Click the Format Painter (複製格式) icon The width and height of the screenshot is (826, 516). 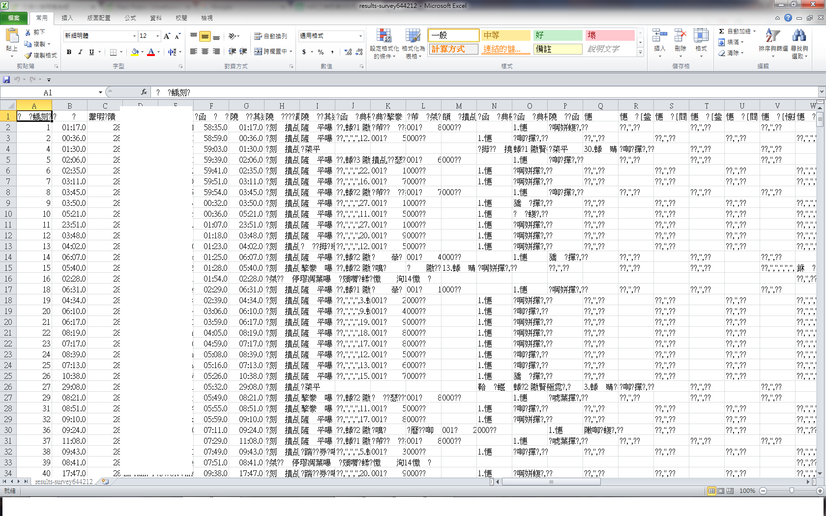(29, 56)
